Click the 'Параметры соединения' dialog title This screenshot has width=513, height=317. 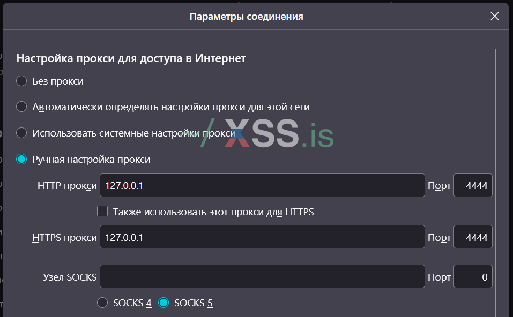click(246, 17)
